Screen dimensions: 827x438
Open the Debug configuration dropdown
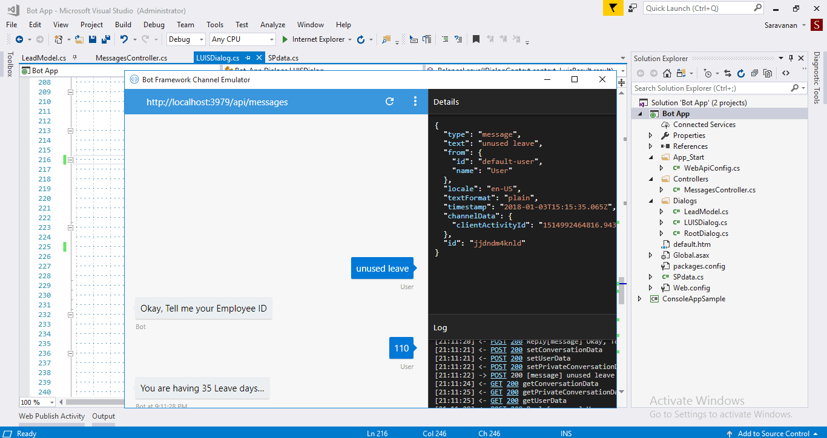(186, 39)
